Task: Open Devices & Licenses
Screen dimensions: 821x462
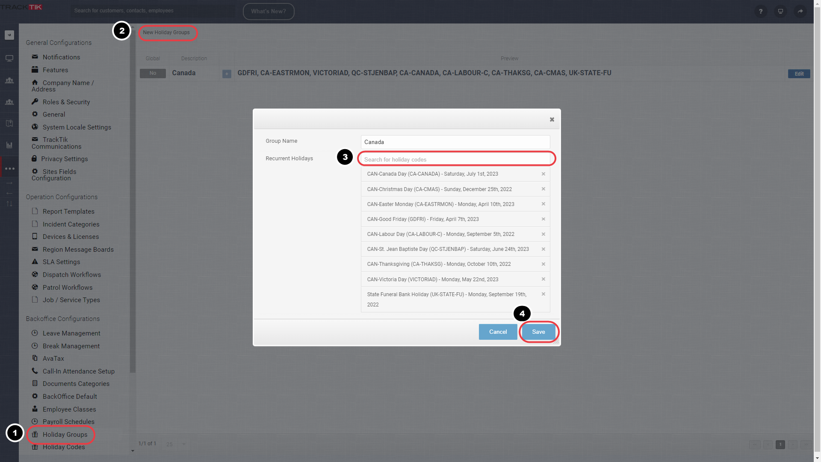Action: 71,237
